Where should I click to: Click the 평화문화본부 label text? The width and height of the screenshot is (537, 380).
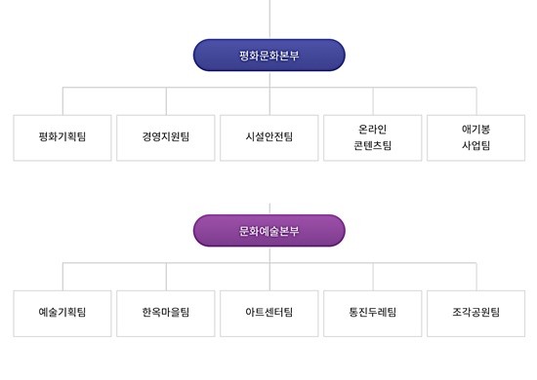269,56
